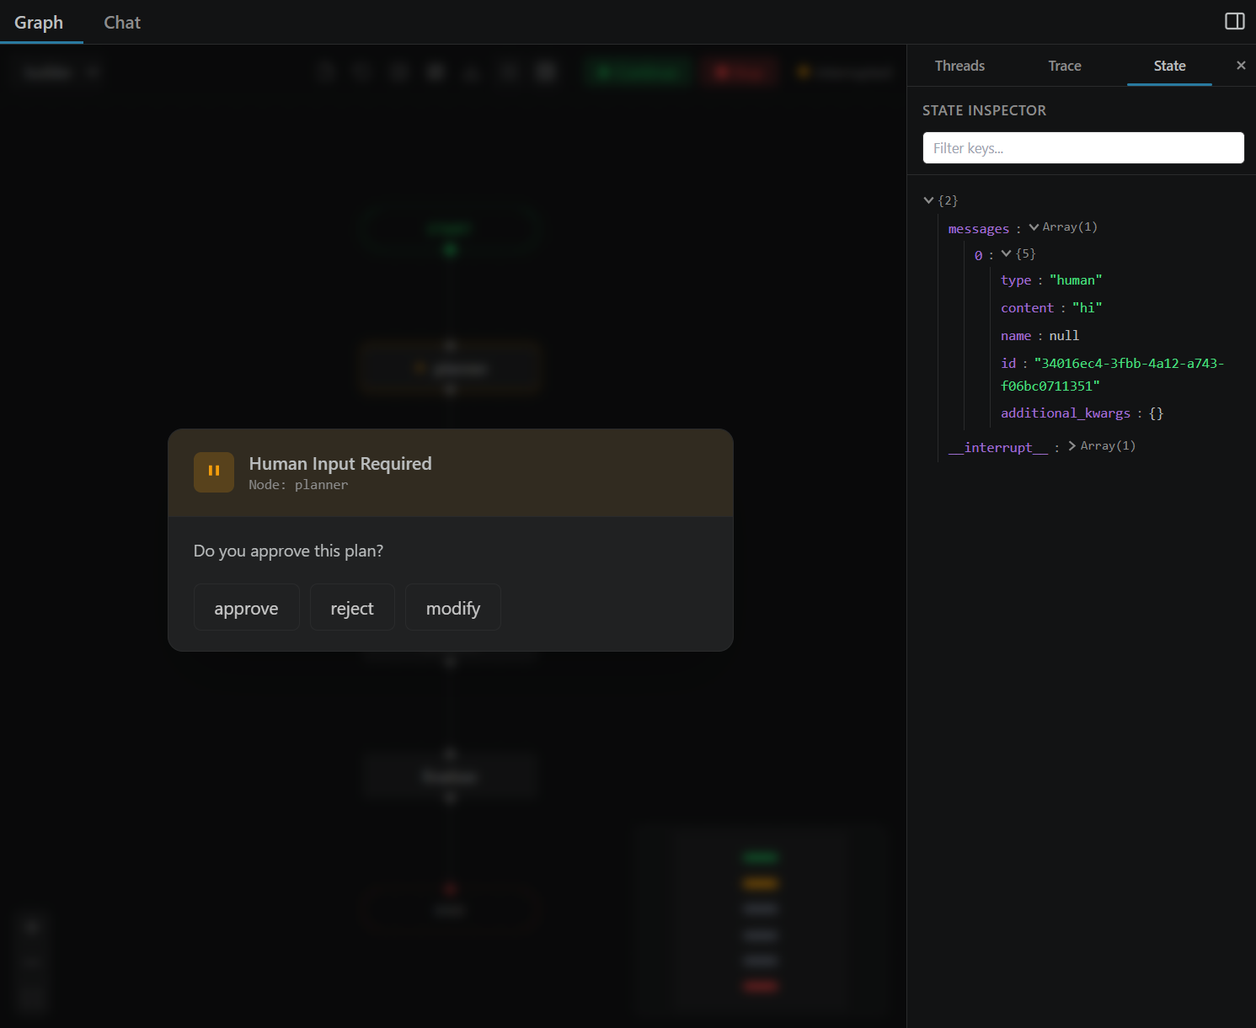Image resolution: width=1256 pixels, height=1028 pixels.
Task: Switch to the Trace tab
Action: pos(1064,66)
